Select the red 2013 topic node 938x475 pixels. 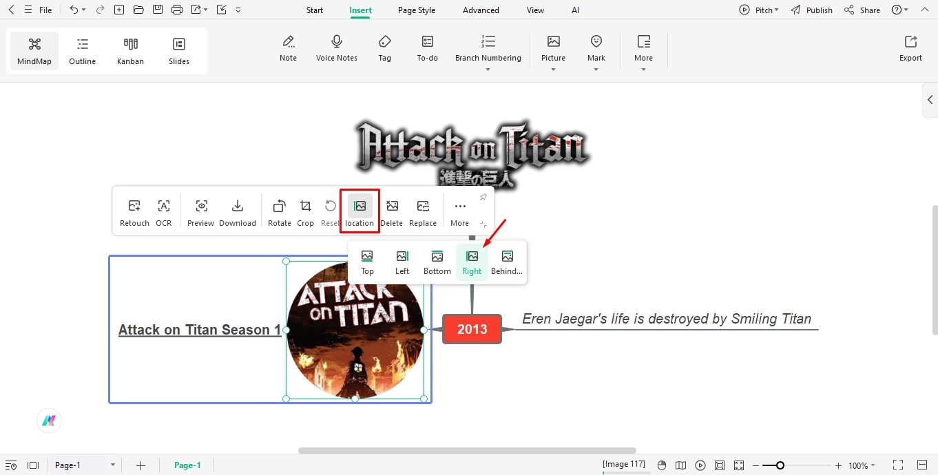pyautogui.click(x=472, y=329)
